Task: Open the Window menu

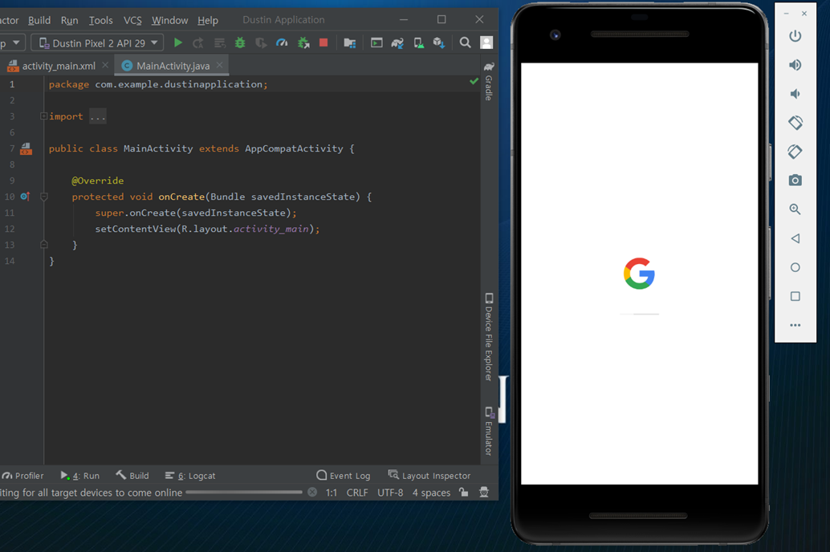Action: 169,20
